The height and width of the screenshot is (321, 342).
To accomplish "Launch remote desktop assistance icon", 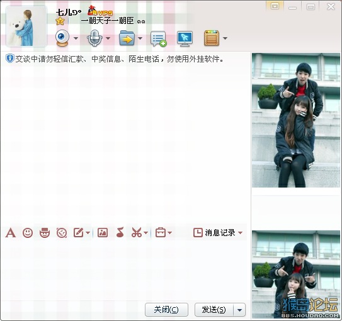I will tap(185, 39).
